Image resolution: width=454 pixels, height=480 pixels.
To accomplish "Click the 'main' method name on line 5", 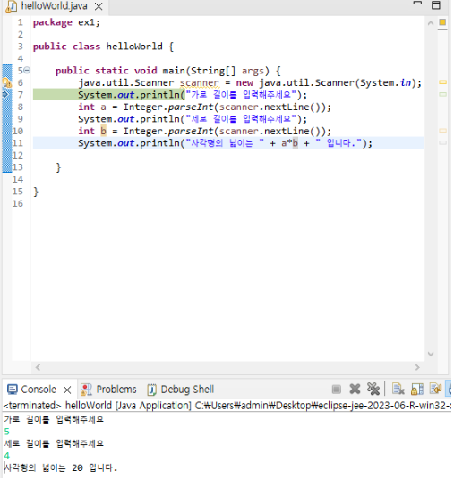I will point(175,71).
